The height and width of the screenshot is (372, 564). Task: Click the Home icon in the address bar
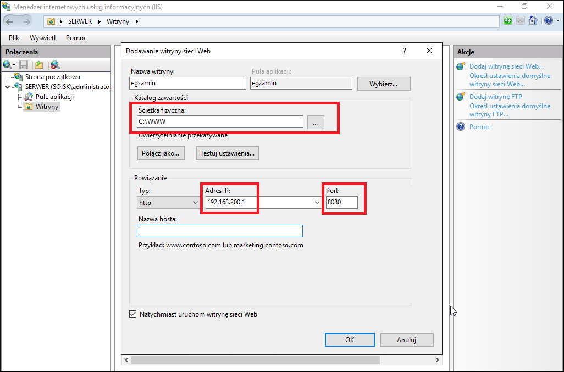click(x=533, y=20)
